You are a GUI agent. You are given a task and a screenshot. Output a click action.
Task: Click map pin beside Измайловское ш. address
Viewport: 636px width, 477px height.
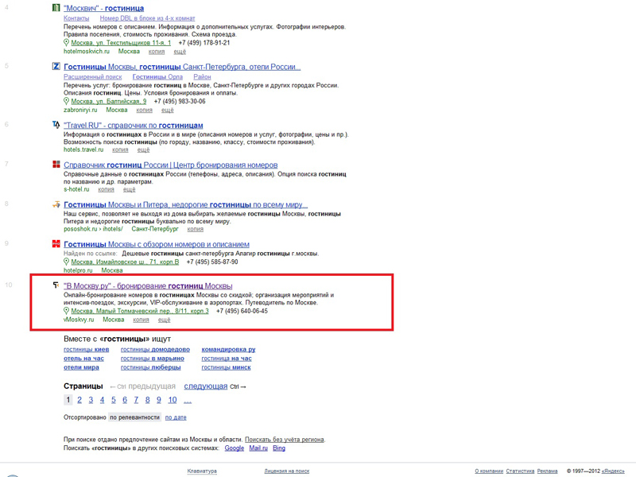coord(66,262)
